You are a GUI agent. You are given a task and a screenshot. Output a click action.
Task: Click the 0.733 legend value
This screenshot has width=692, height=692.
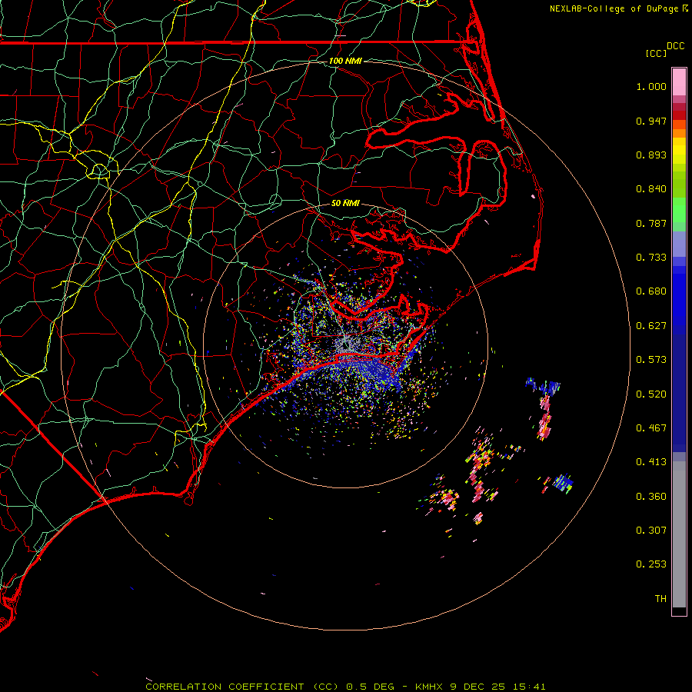click(651, 258)
